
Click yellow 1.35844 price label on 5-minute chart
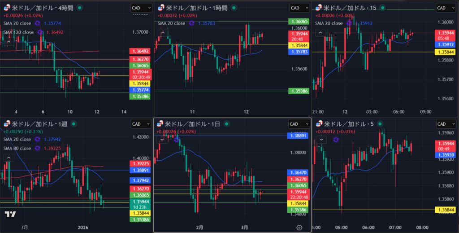tap(446, 210)
